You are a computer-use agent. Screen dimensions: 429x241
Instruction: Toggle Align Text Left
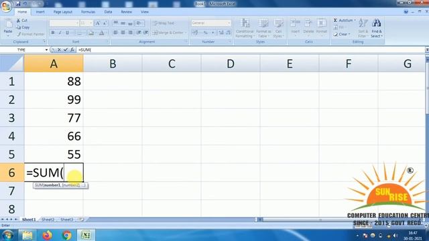pos(116,33)
